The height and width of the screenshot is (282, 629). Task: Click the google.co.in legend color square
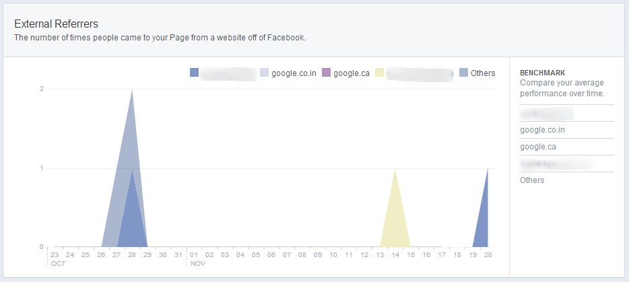pos(264,73)
